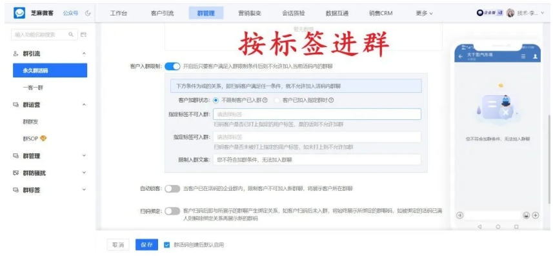Open the 会话质检 tab
Image resolution: width=553 pixels, height=256 pixels.
(x=294, y=13)
